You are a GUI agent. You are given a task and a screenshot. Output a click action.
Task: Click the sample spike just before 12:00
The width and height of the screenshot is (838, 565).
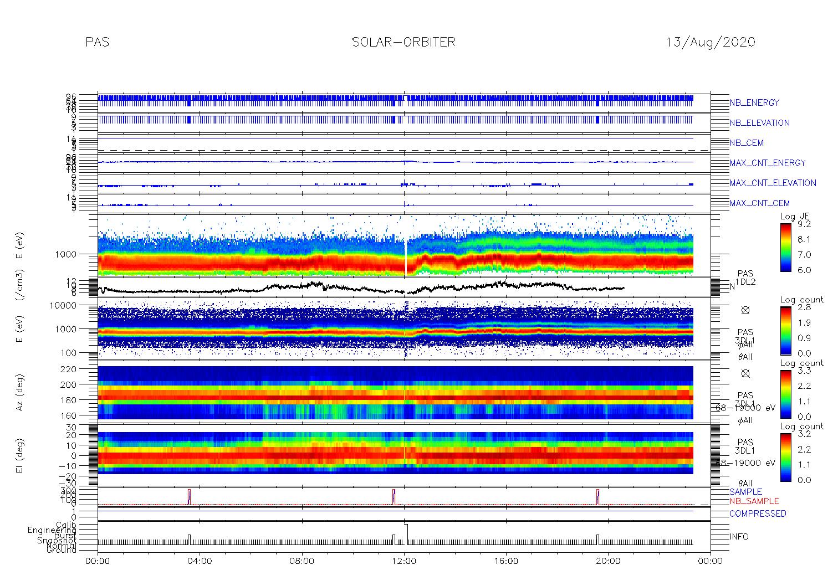pyautogui.click(x=394, y=497)
